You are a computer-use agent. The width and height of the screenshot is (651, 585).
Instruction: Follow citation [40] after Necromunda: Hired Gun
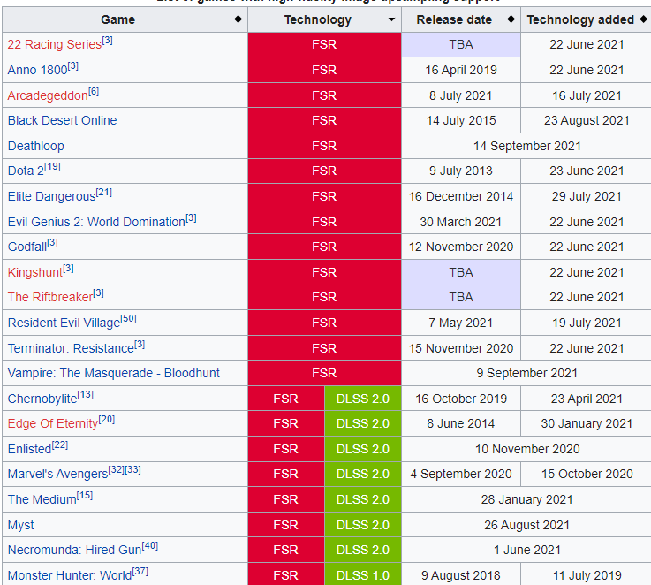150,546
